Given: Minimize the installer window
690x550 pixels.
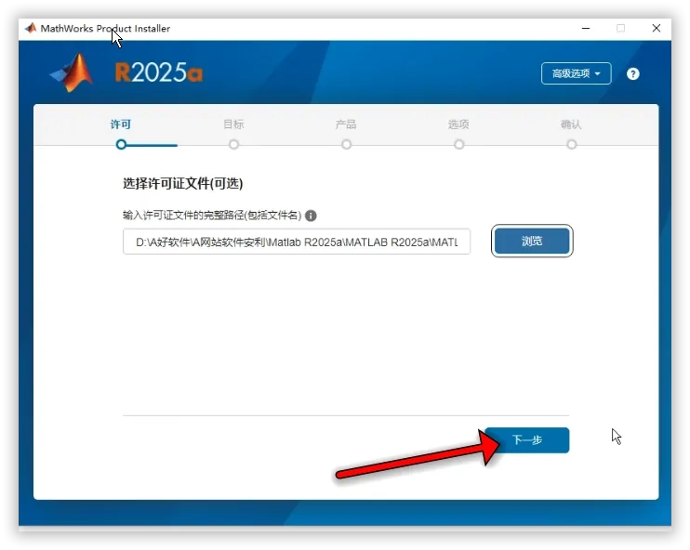Looking at the screenshot, I should [x=586, y=28].
